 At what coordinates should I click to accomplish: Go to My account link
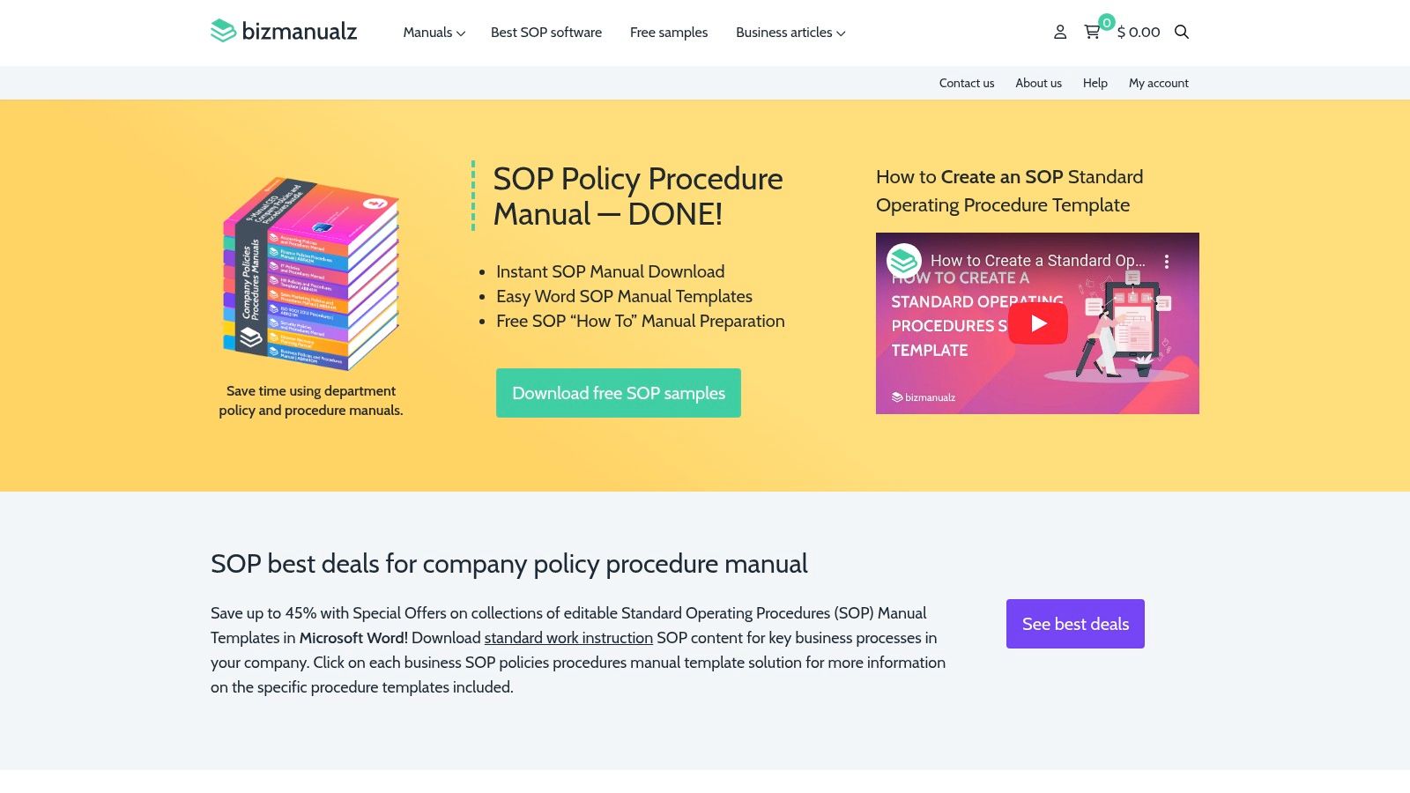click(1159, 83)
